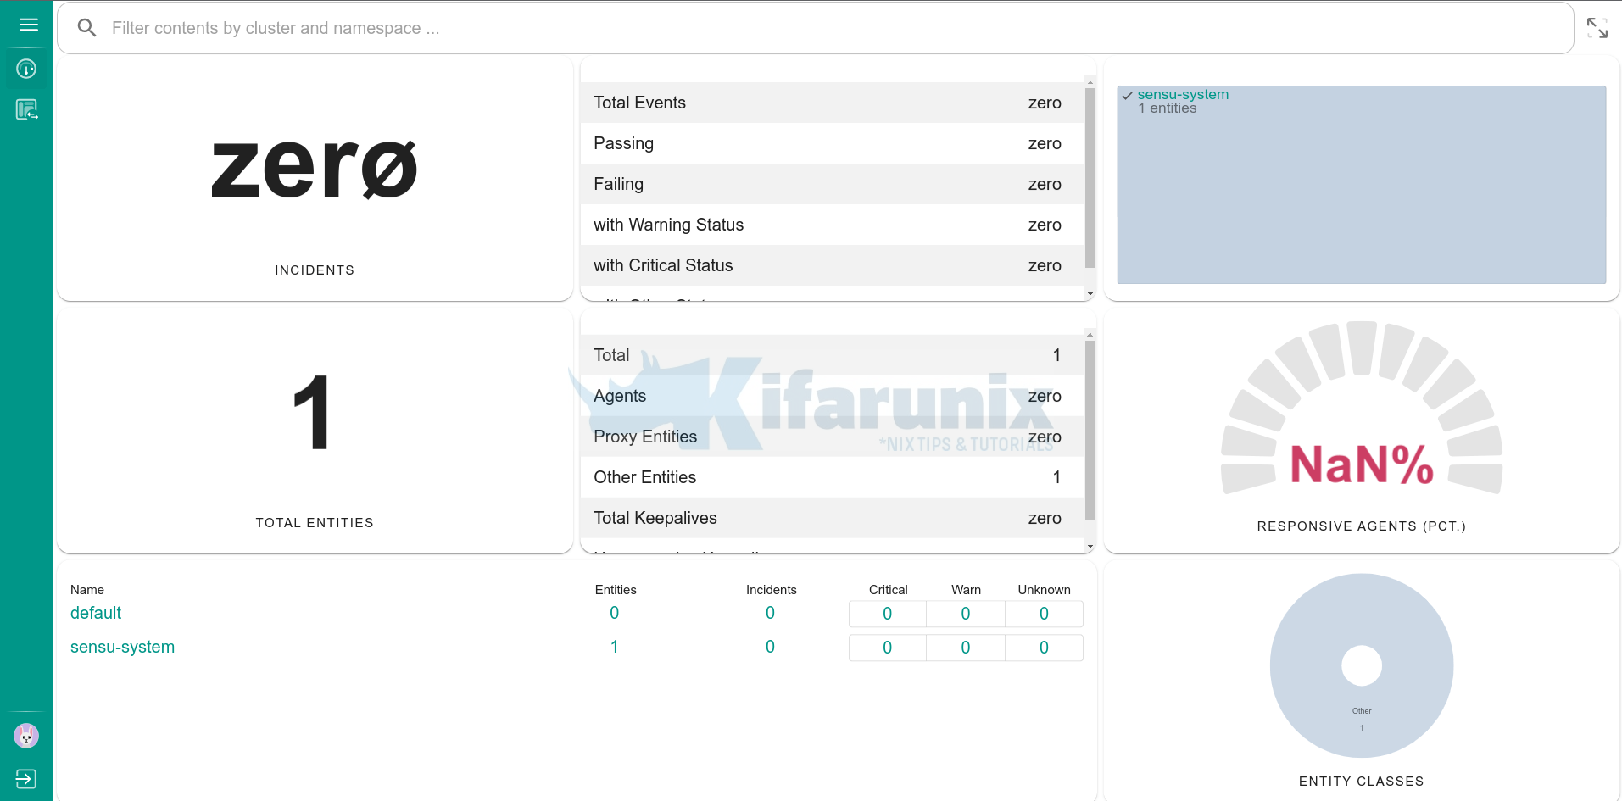
Task: Click the Entity Classes donut chart
Action: tap(1362, 665)
